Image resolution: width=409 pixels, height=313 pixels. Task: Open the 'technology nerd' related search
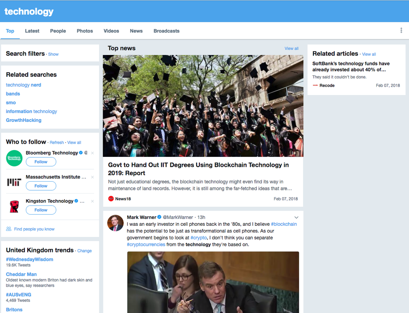click(x=24, y=85)
